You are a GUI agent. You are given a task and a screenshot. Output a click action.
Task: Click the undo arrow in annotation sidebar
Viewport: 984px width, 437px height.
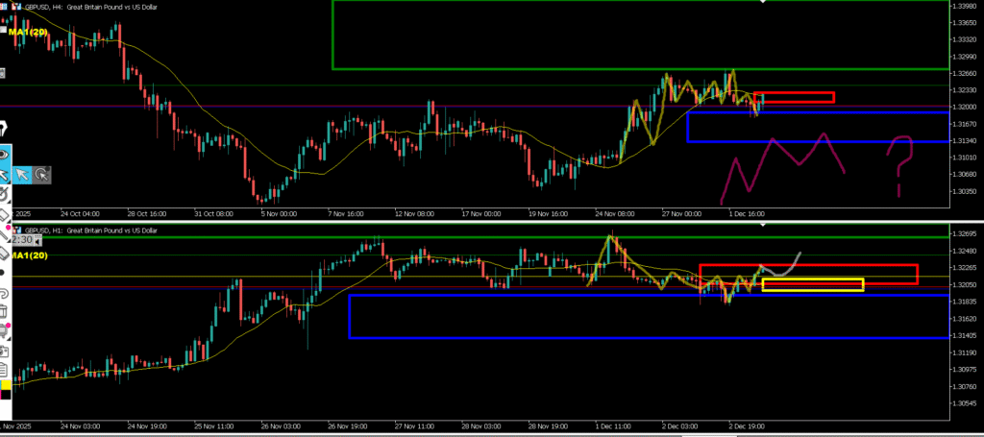4,293
